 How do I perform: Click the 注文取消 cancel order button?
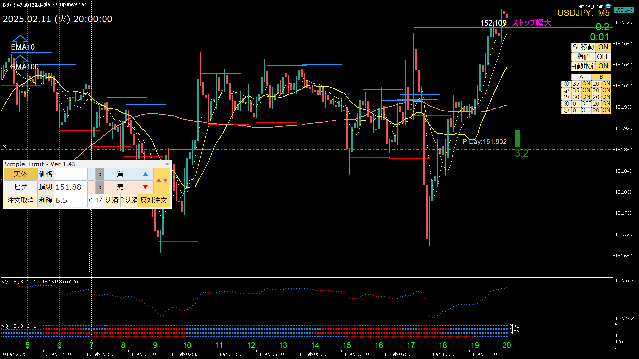pyautogui.click(x=21, y=200)
